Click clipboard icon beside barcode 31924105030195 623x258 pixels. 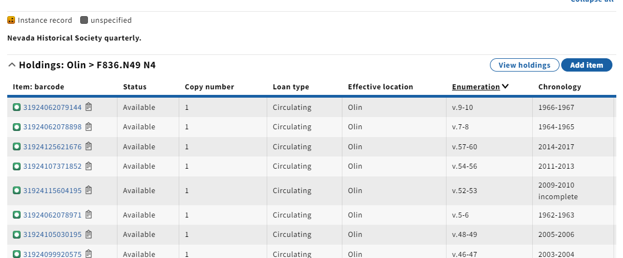(89, 234)
